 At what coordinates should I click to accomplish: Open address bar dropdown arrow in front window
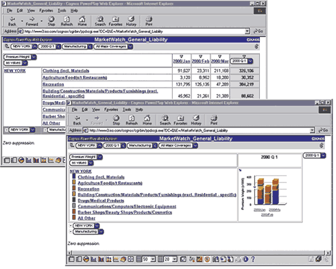click(312, 131)
